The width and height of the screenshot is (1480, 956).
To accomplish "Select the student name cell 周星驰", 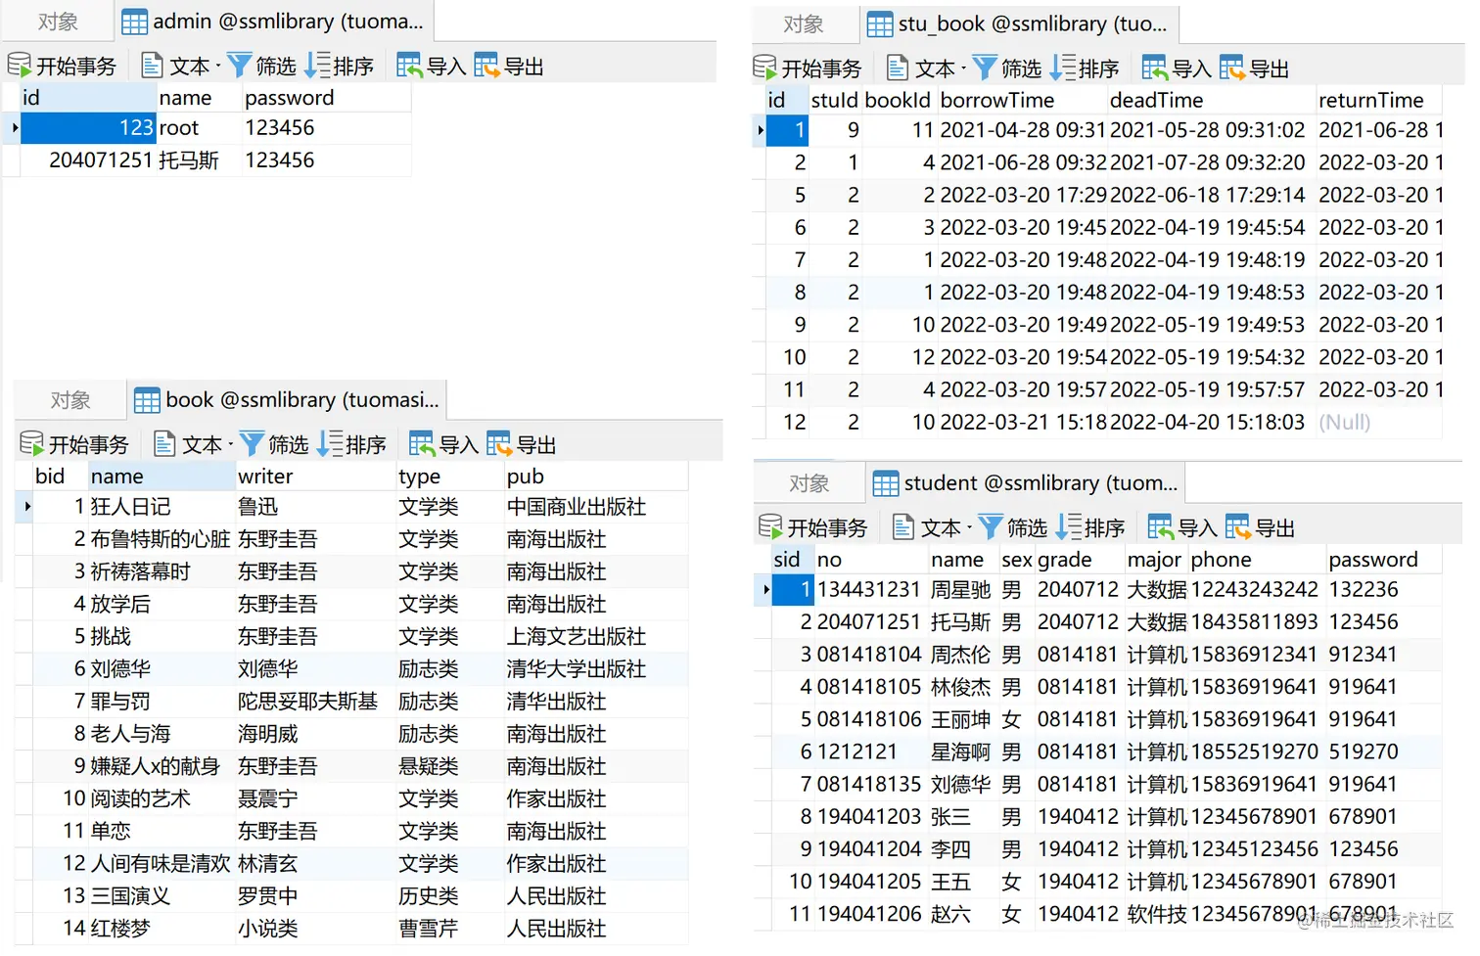I will (963, 590).
